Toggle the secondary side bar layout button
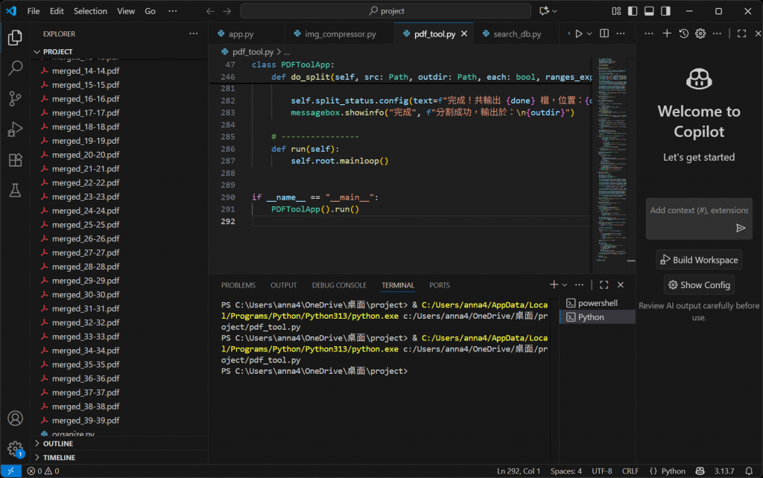This screenshot has height=478, width=763. (x=665, y=11)
